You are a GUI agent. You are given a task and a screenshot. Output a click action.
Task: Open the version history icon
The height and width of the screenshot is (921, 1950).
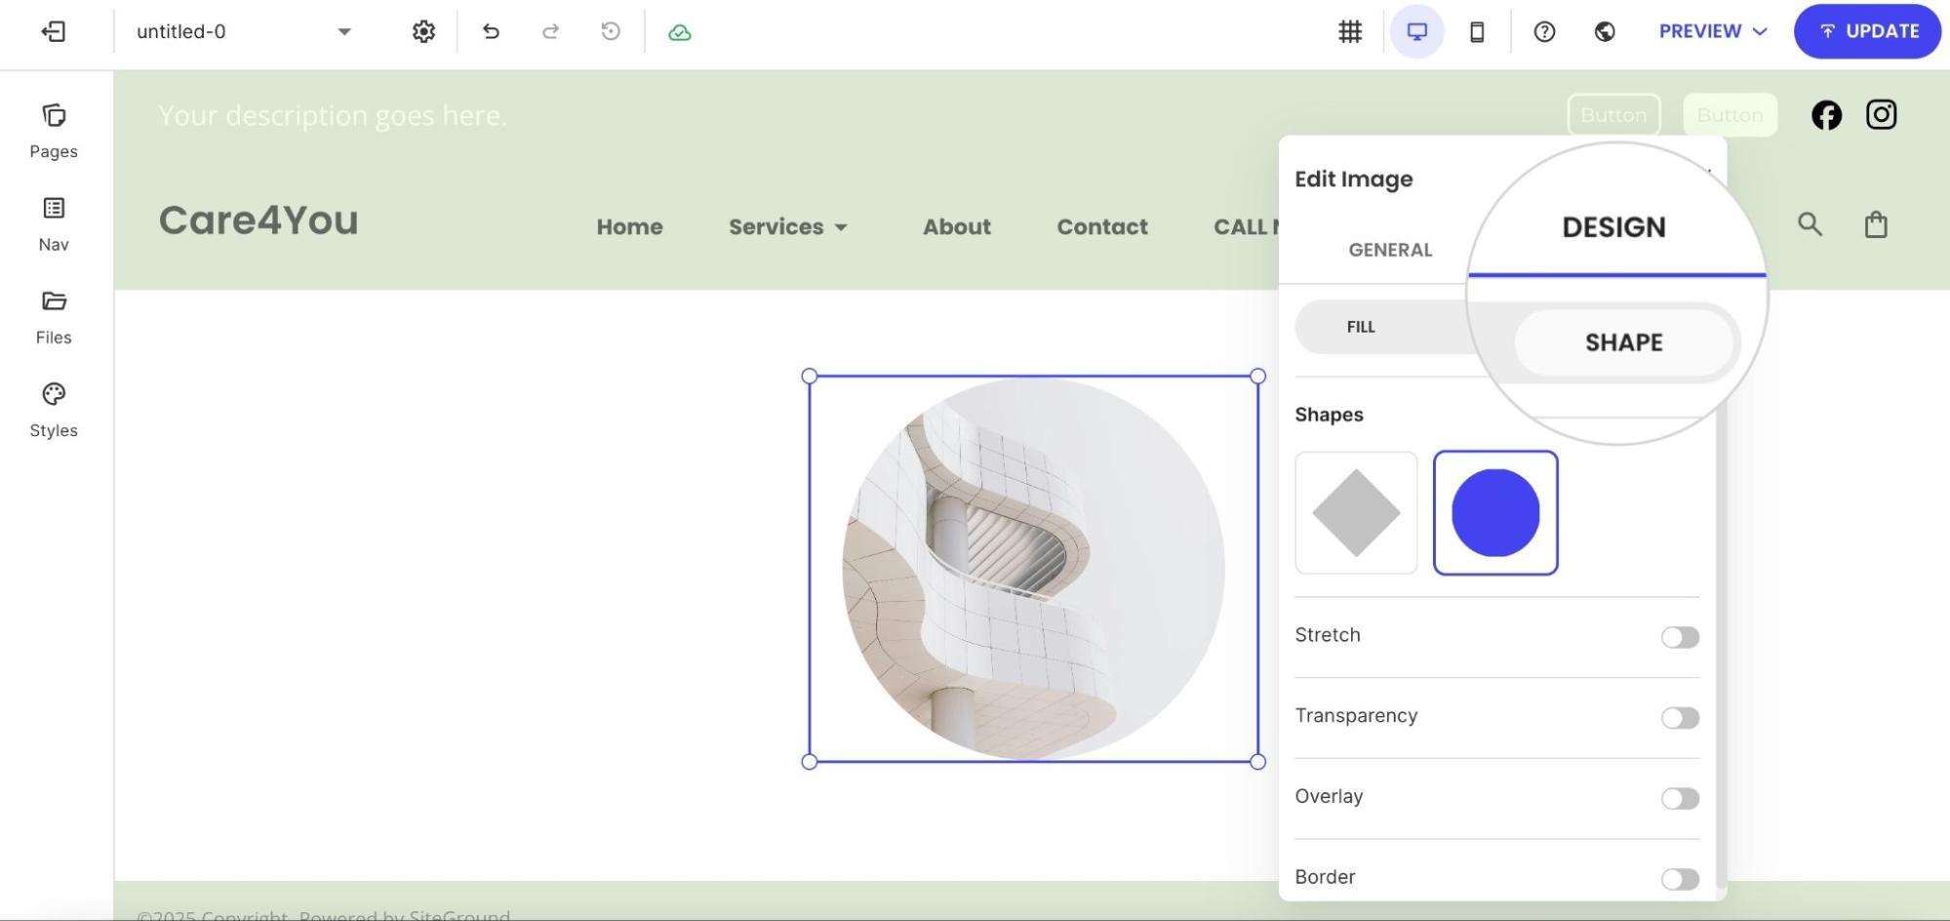[x=611, y=31]
